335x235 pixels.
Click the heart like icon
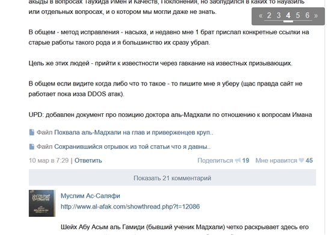[301, 160]
